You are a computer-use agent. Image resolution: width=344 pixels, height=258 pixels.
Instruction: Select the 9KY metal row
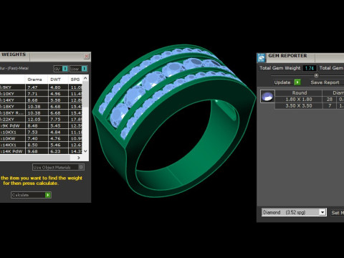click(41, 87)
